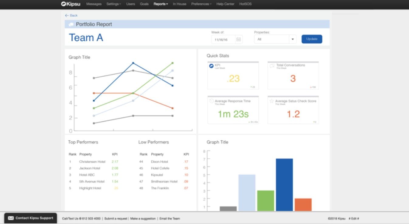
Task: Click the back arrow icon above Portfolio Report
Action: (67, 15)
